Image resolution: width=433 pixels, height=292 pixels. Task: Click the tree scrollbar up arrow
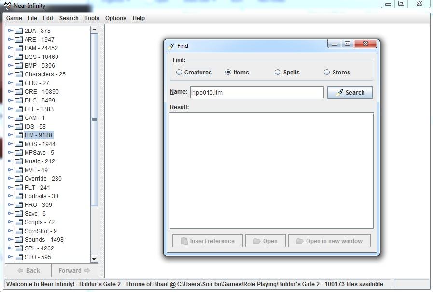pos(94,29)
